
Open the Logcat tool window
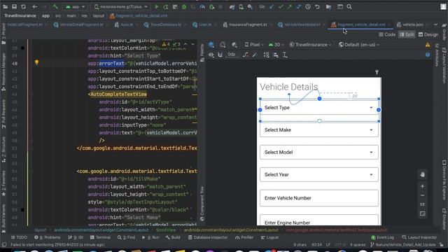(269, 237)
